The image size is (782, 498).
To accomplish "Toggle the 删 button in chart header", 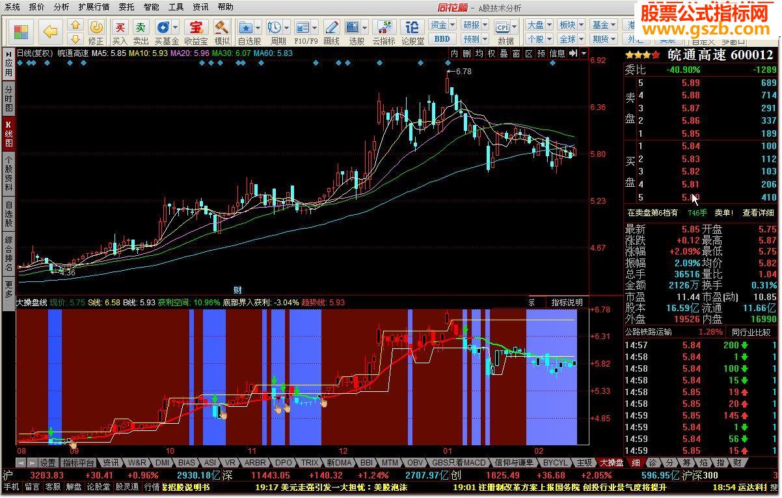I will 467,53.
